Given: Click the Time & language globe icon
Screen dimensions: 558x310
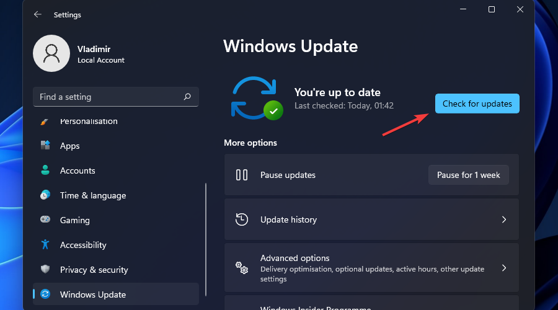Looking at the screenshot, I should (x=45, y=195).
